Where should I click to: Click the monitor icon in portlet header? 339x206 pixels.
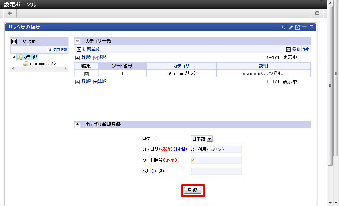pos(284,27)
